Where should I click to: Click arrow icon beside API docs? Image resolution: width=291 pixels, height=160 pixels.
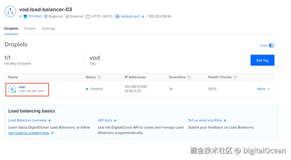click(x=115, y=121)
